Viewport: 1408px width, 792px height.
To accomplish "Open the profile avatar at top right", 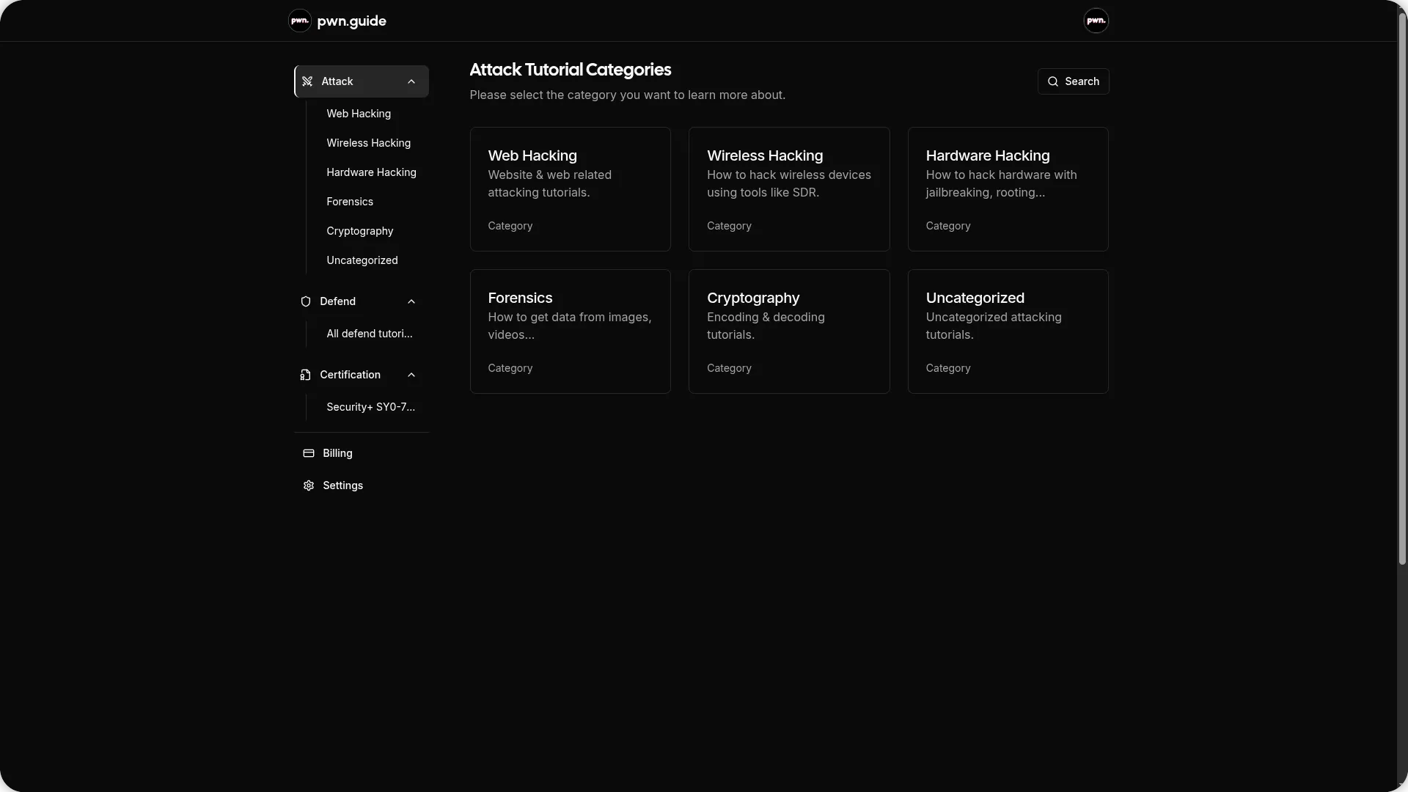I will [x=1096, y=21].
